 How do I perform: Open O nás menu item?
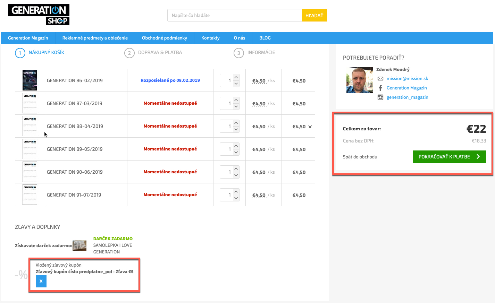click(x=240, y=38)
